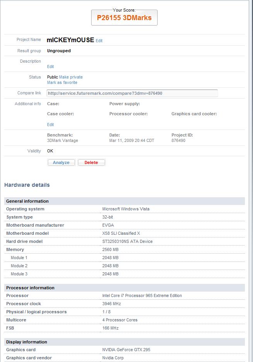Click the X58 SLI Classified X value

(121, 233)
